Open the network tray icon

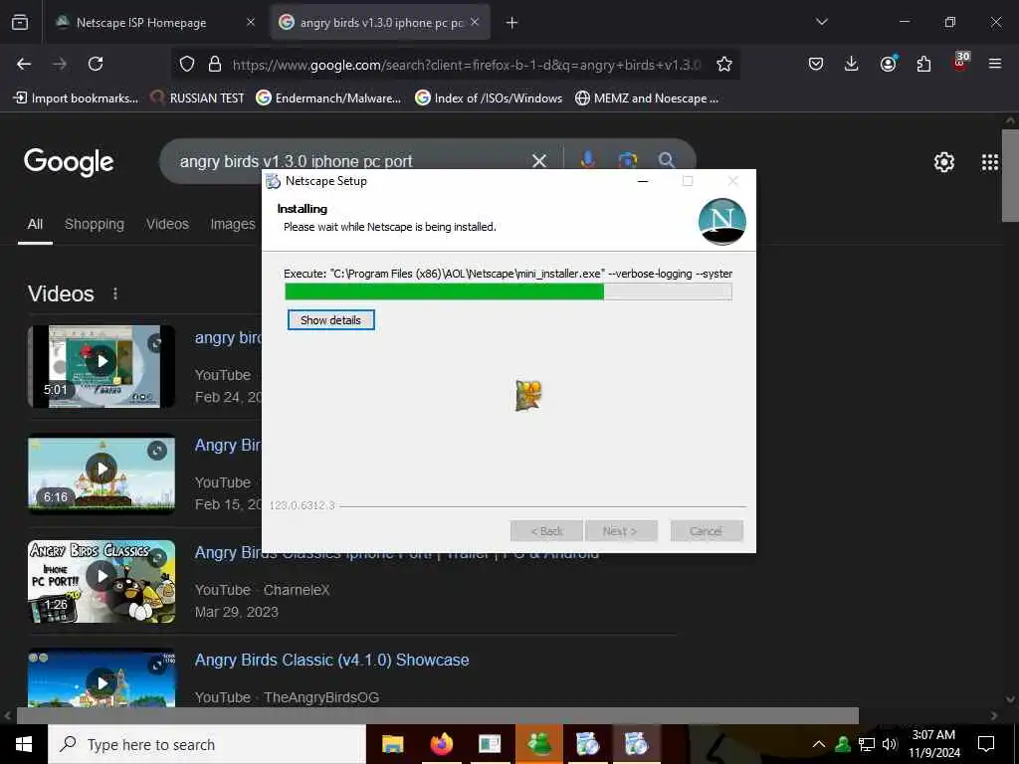click(867, 744)
